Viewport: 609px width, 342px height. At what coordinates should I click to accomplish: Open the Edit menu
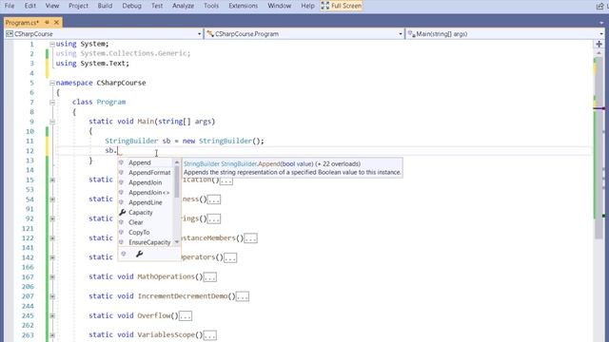[29, 6]
